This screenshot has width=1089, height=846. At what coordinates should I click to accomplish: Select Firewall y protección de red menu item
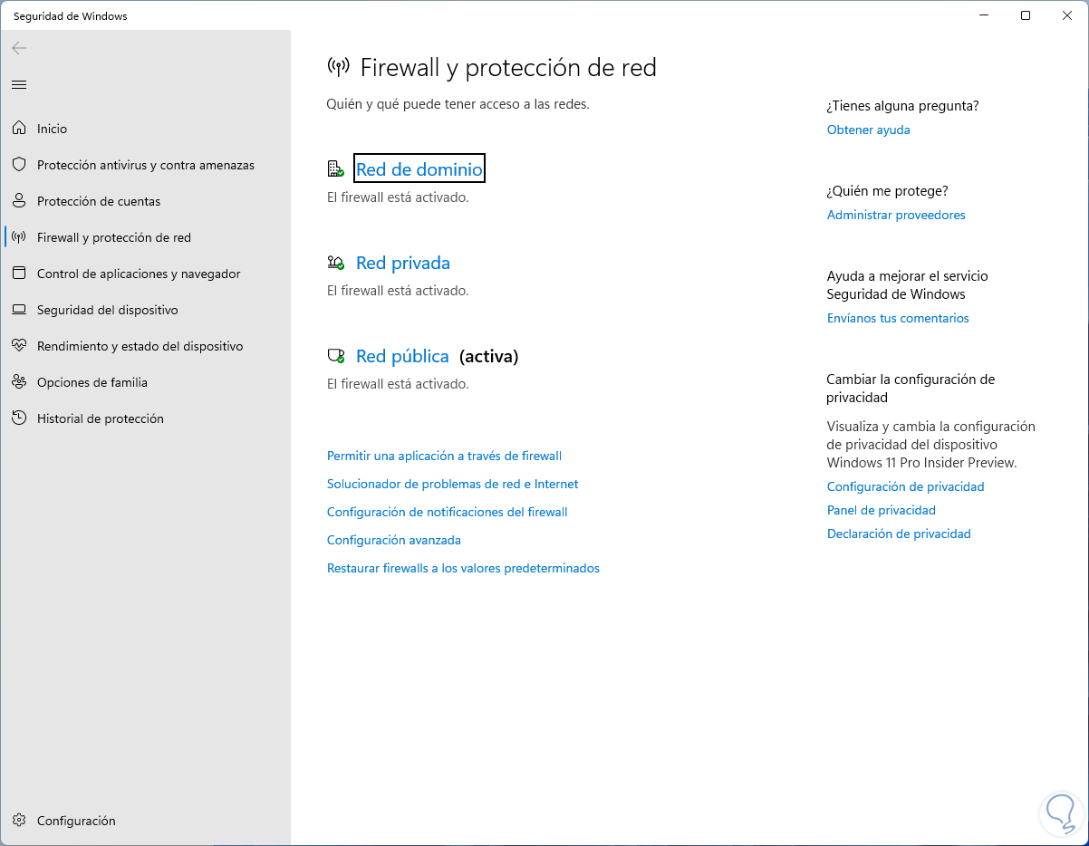coord(113,237)
